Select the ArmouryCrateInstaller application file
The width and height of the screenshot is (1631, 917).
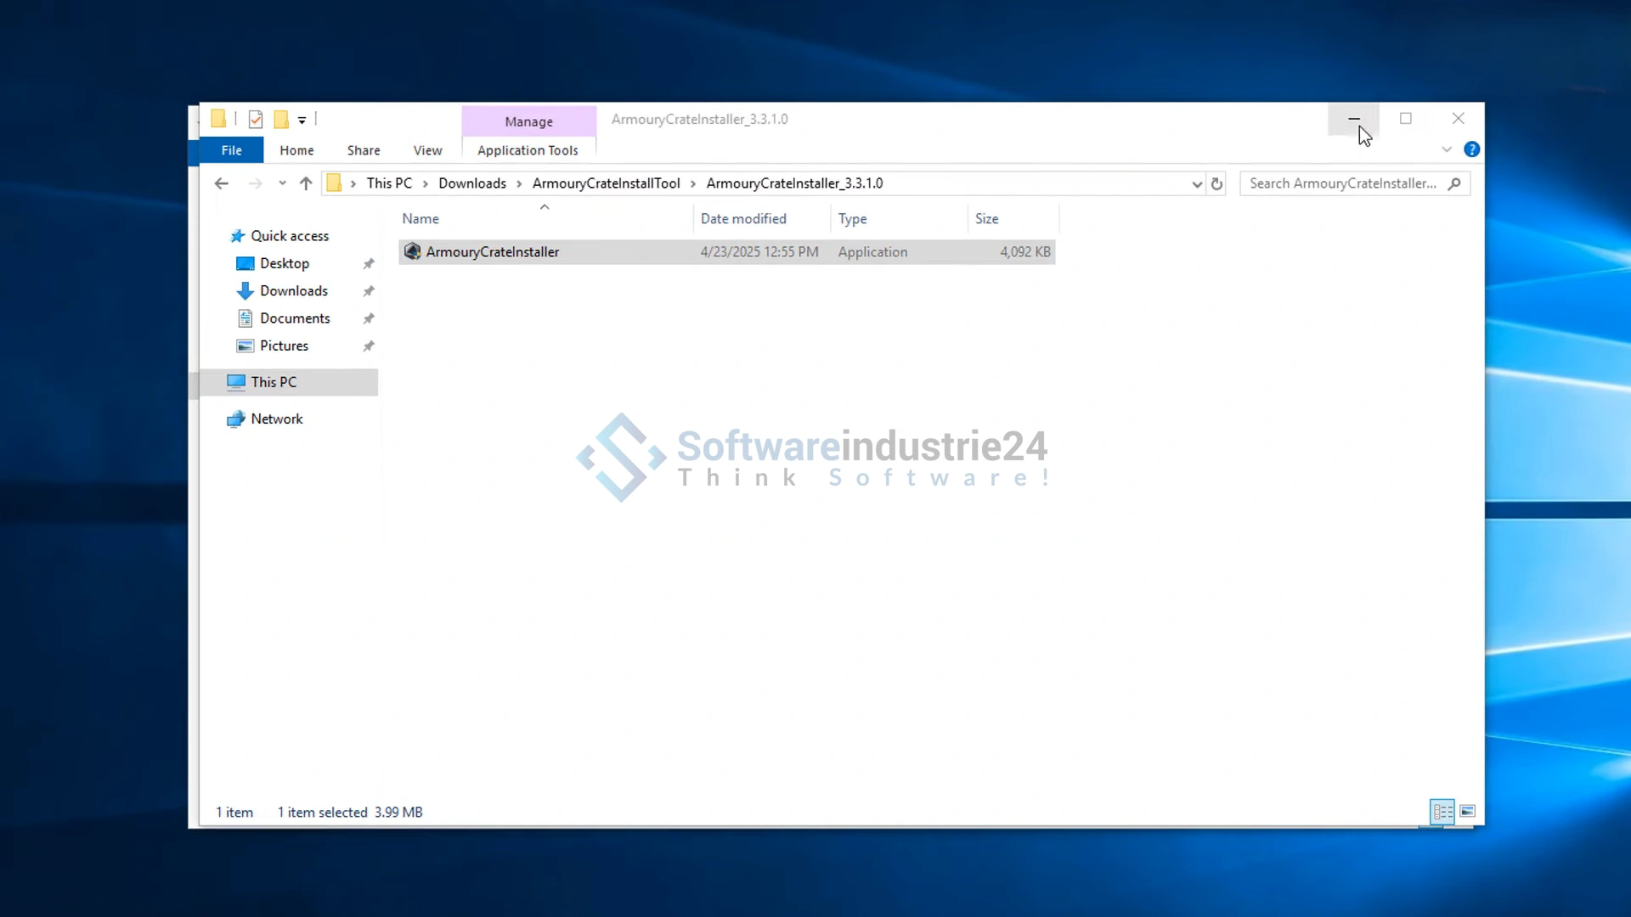coord(493,252)
